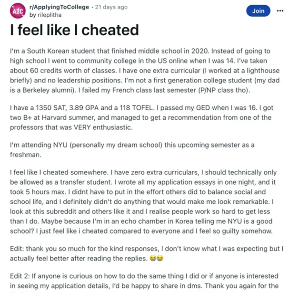Visit the r/ApplyingToCollege subreddit link
This screenshot has width=289, height=293.
point(59,7)
